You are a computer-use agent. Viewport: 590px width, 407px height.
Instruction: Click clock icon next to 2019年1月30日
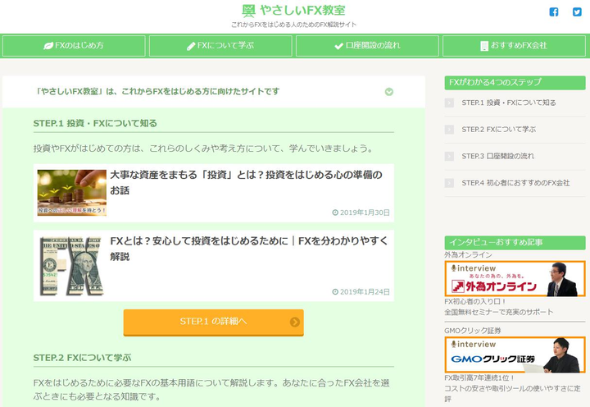tap(335, 213)
